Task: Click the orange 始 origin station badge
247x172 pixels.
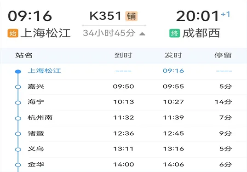Action: [x=13, y=34]
